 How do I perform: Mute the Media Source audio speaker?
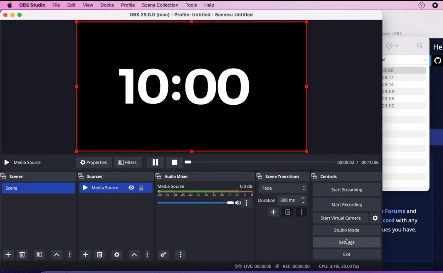coord(238,203)
